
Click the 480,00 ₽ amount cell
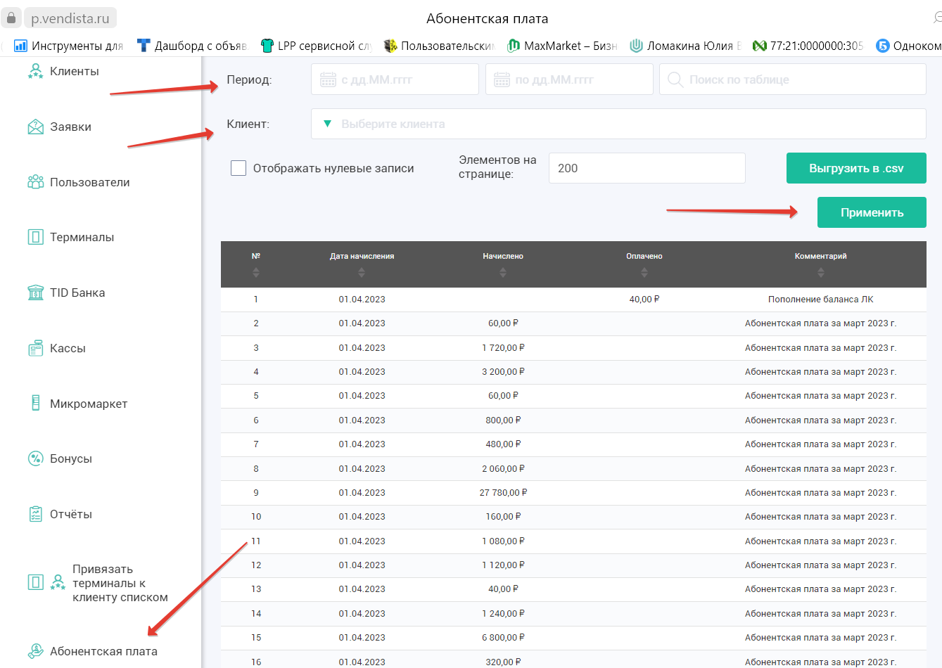pyautogui.click(x=503, y=444)
